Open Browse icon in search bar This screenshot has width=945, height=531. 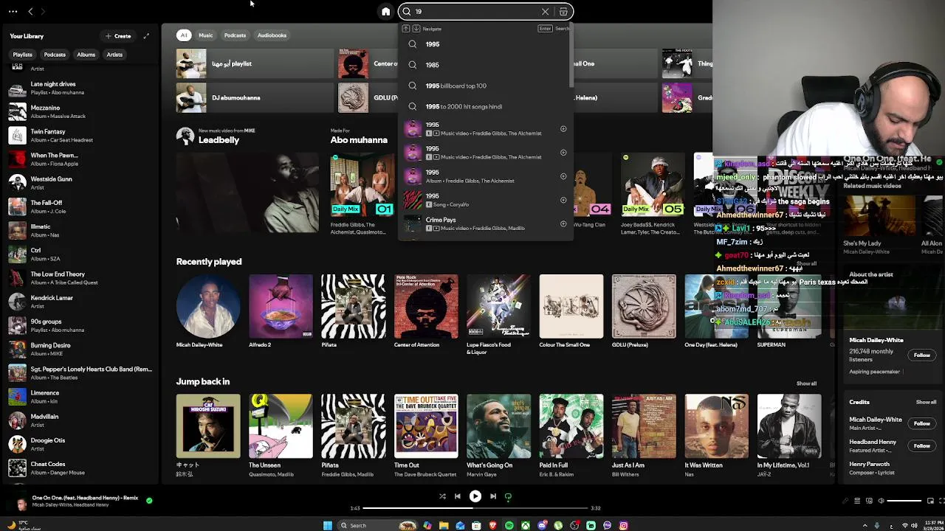click(563, 12)
